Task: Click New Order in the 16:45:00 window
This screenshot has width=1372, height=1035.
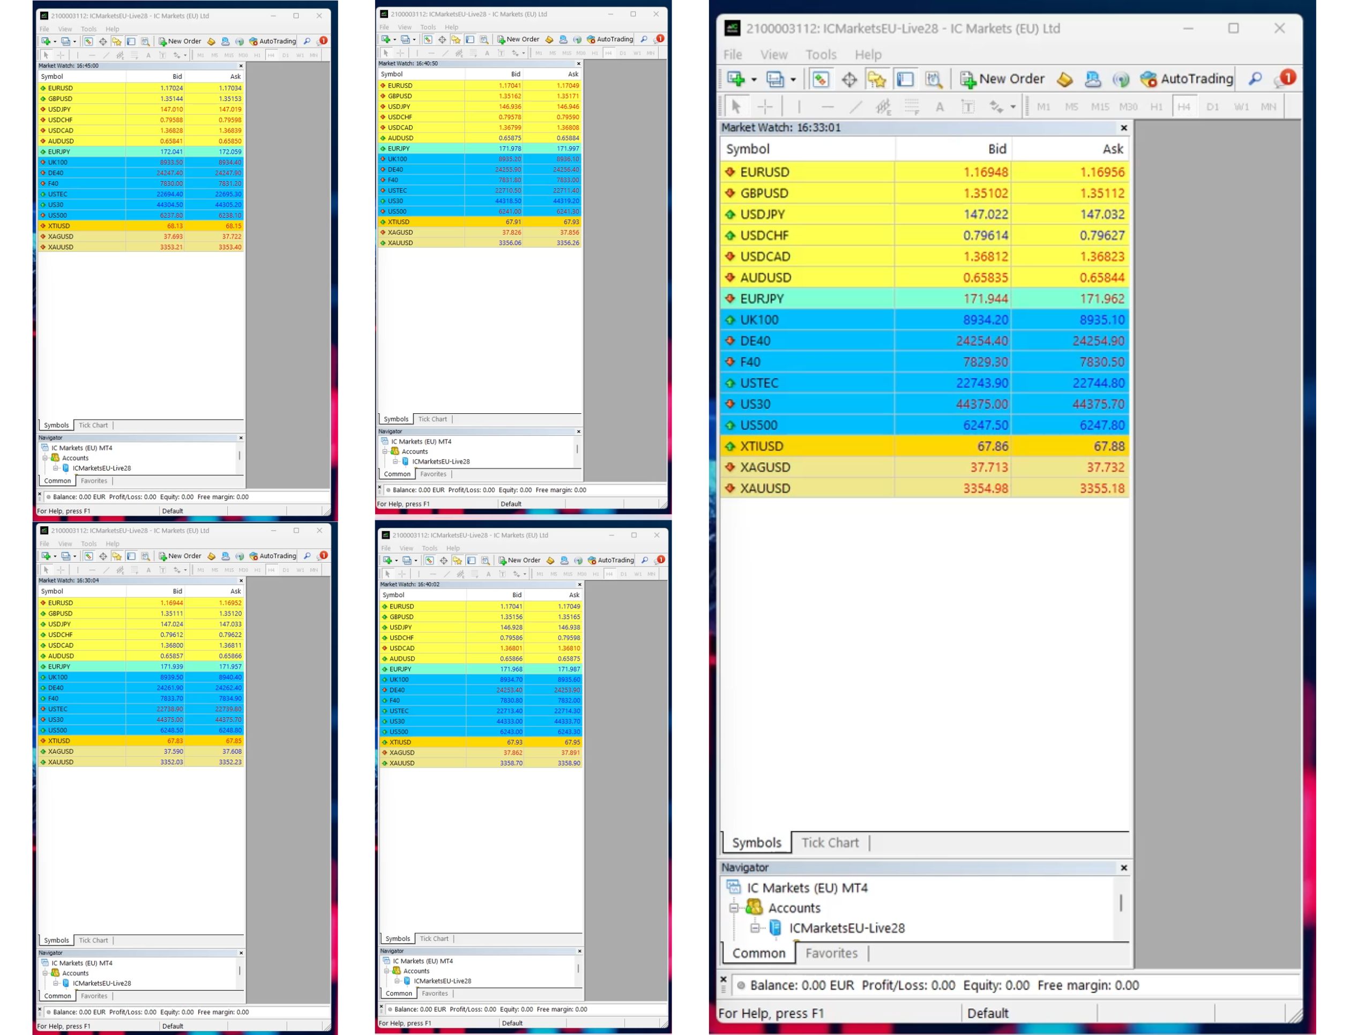Action: pyautogui.click(x=180, y=42)
